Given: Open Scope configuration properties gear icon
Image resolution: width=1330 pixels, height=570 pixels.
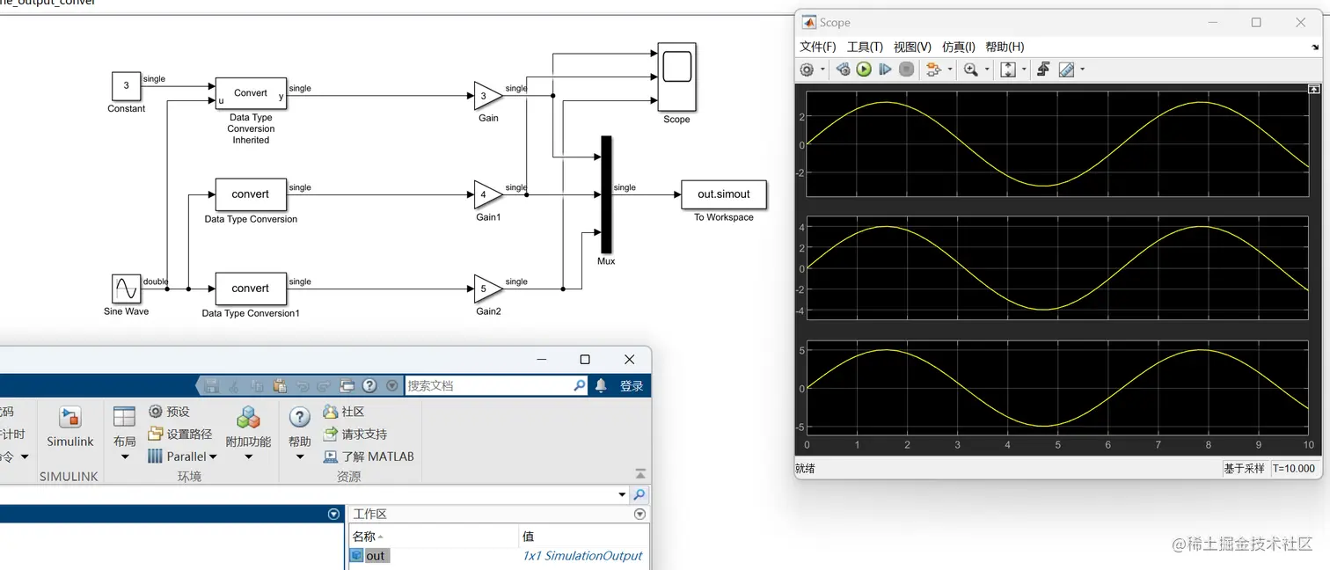Looking at the screenshot, I should pyautogui.click(x=807, y=69).
